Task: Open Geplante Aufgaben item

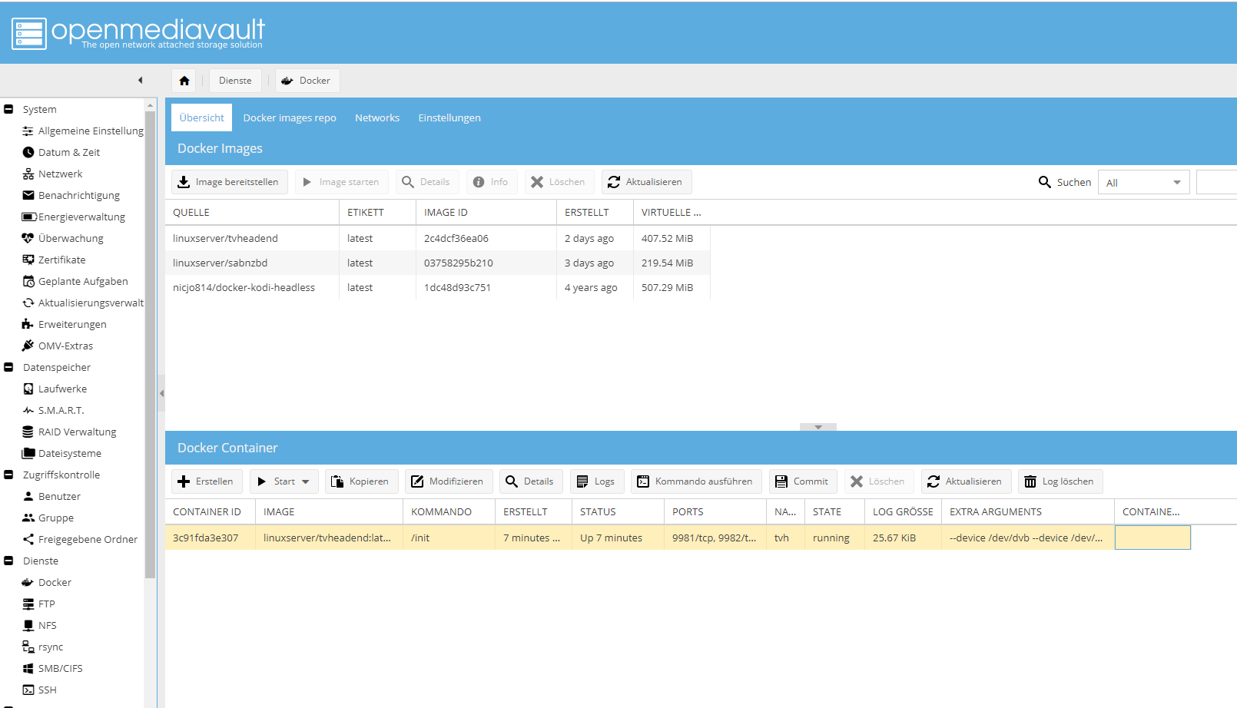Action: click(x=75, y=281)
